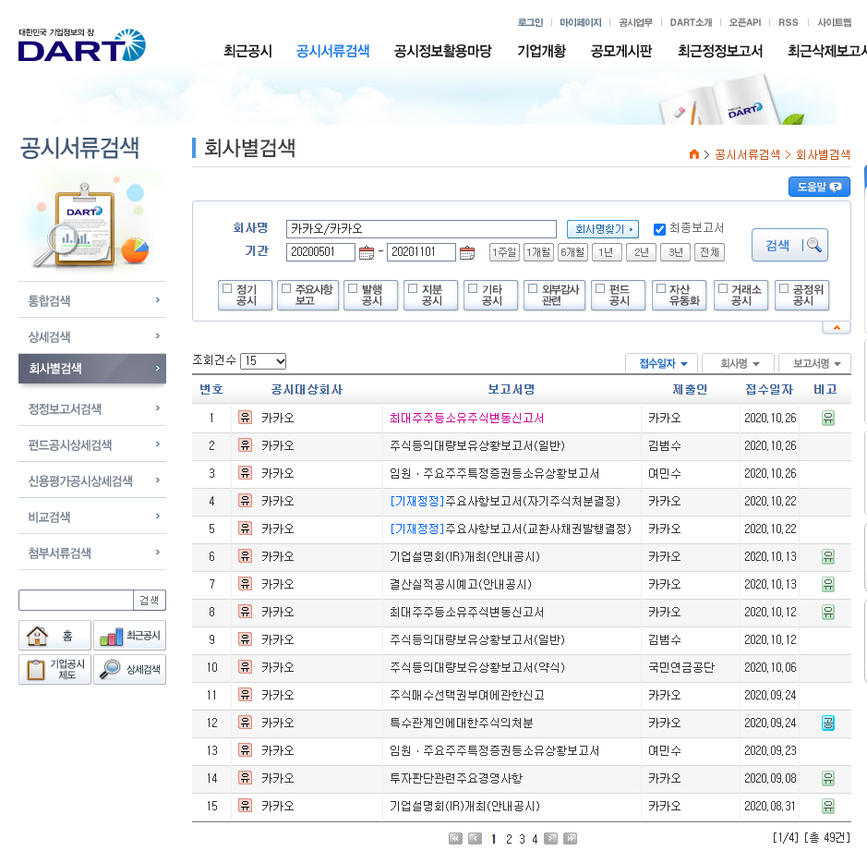This screenshot has width=867, height=851.
Task: Set the period to 전체
Action: pos(709,252)
